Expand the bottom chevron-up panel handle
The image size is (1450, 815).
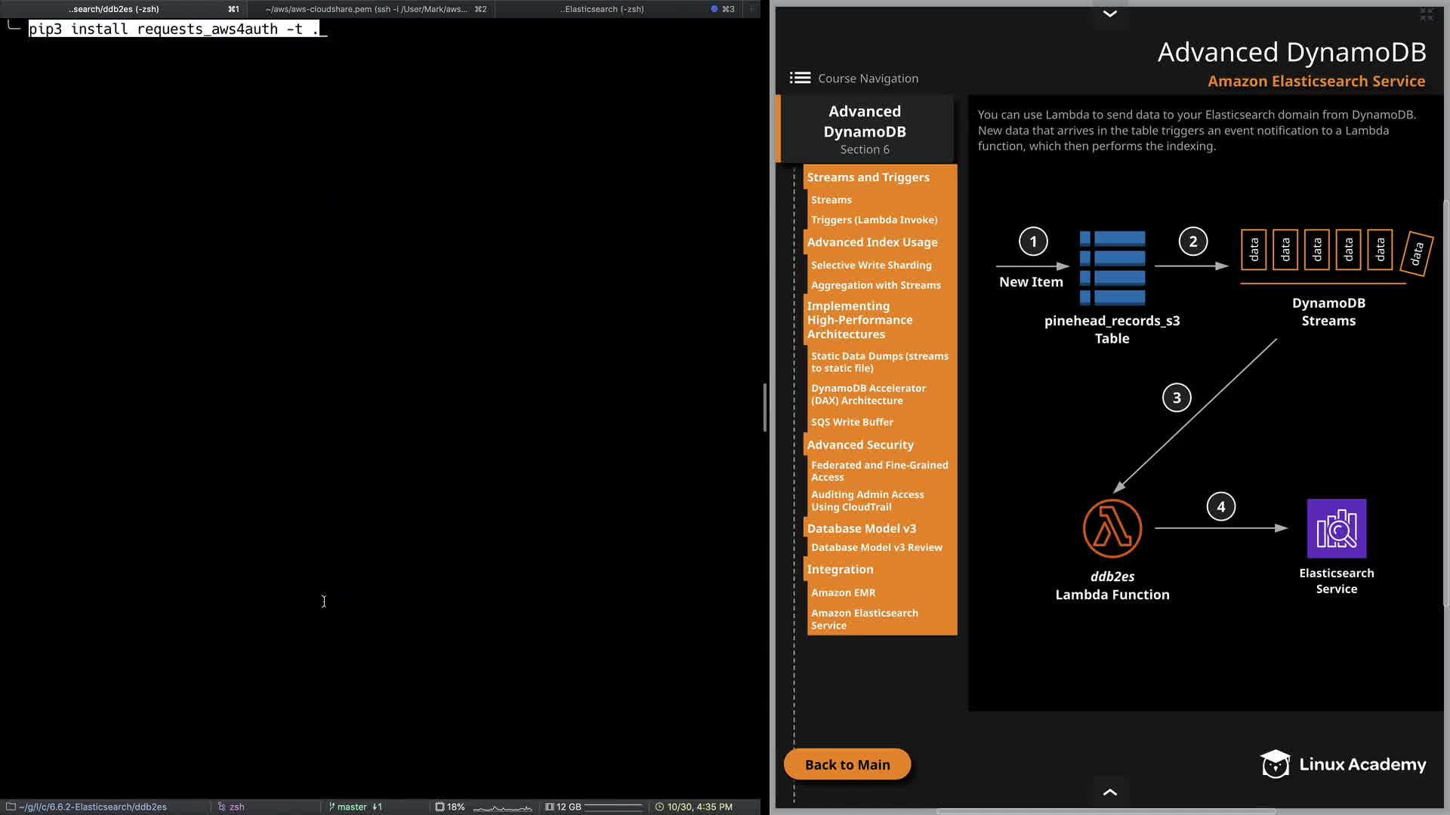click(x=1109, y=792)
